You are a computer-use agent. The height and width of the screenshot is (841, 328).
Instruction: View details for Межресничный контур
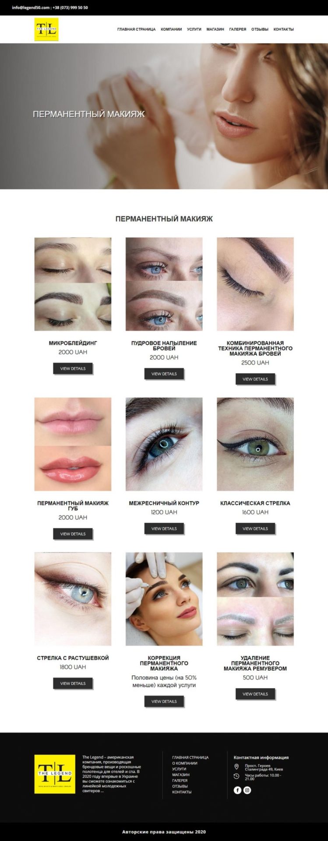click(164, 529)
